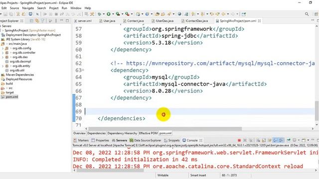The image size is (319, 179).
Task: Close the SpringMvcProject/pom.xml tab
Action: point(259,21)
